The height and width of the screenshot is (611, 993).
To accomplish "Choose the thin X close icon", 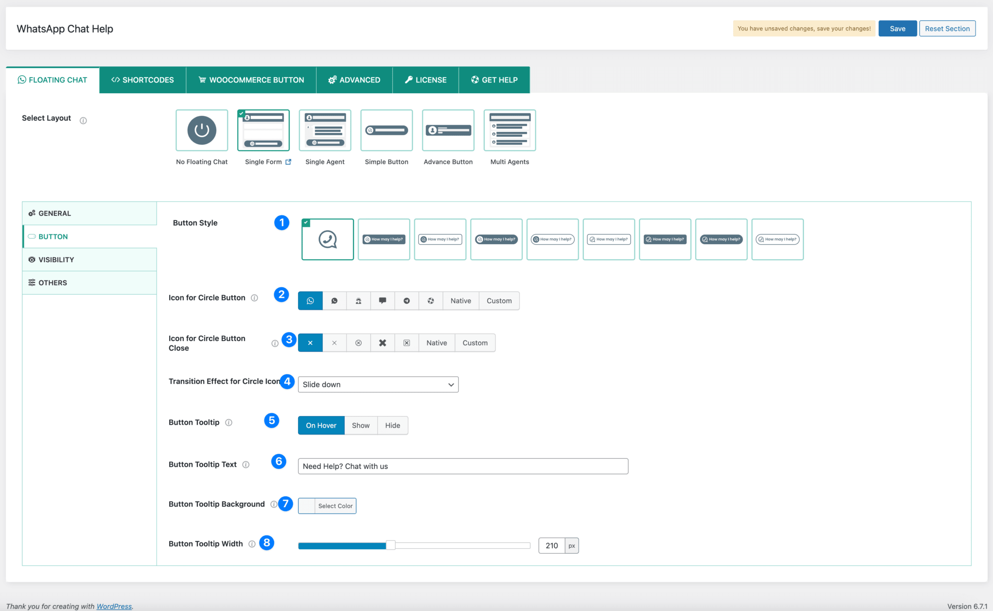I will (x=335, y=343).
